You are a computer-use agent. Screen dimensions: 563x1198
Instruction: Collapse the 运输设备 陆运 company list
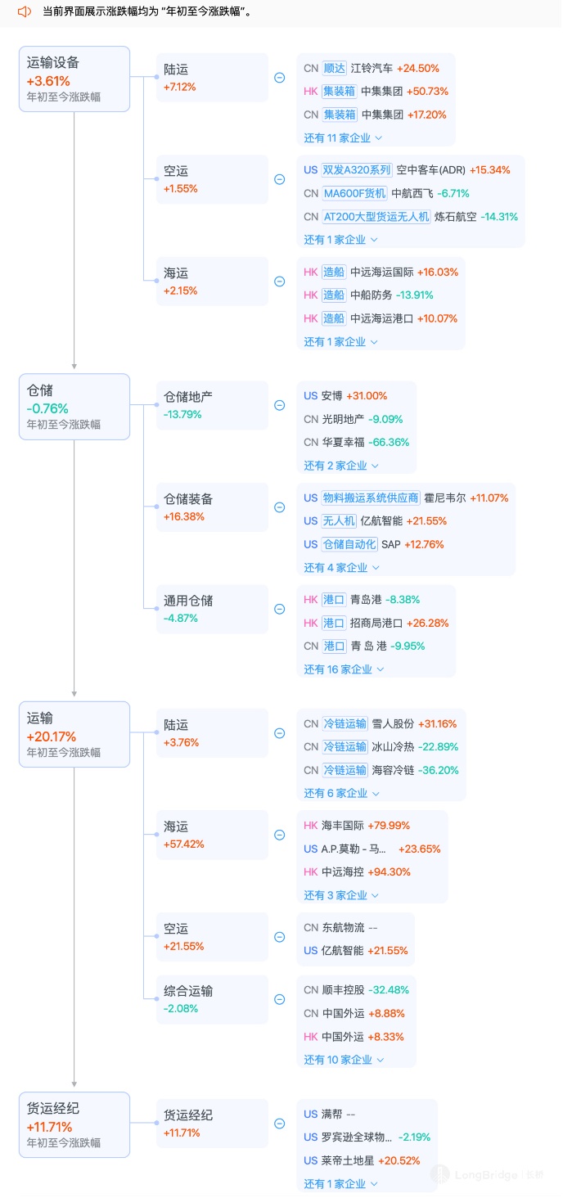coord(279,78)
